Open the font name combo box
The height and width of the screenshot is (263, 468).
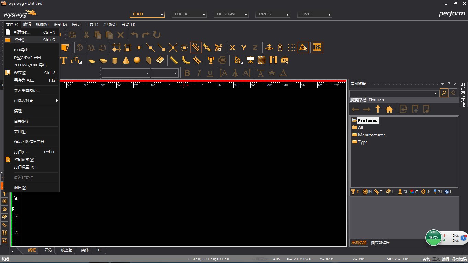click(x=126, y=73)
